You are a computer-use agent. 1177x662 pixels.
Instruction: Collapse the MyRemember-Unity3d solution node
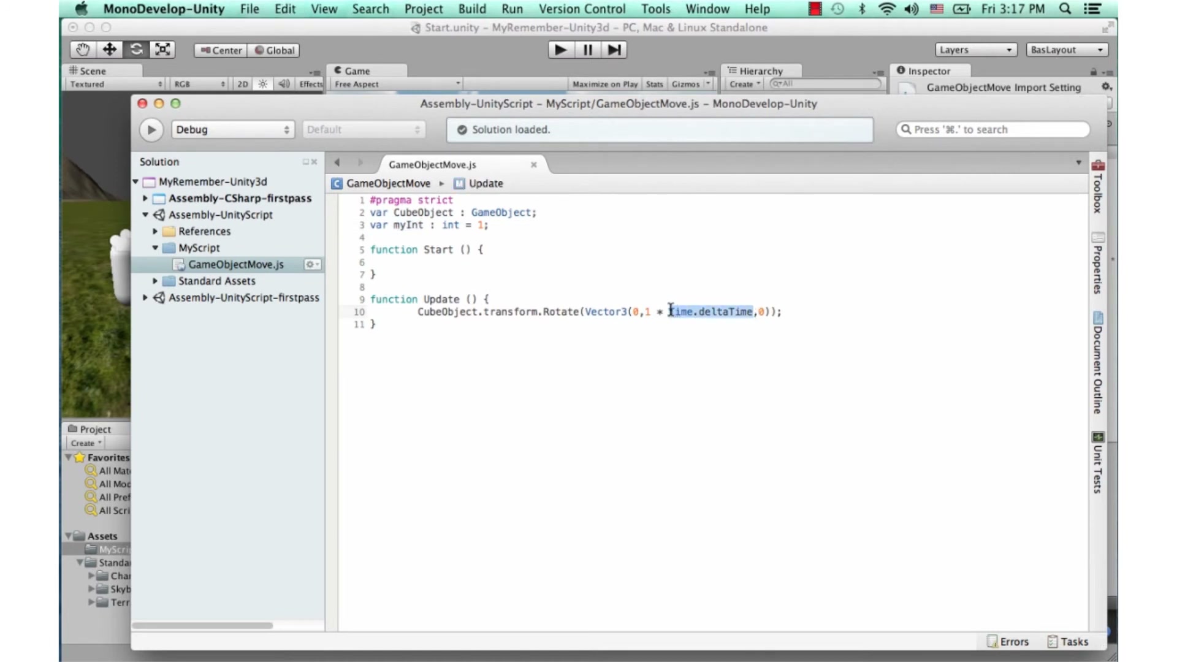(135, 181)
